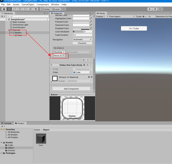Pick Normal Color with eyedropper
172x164 pixels.
pos(91,15)
